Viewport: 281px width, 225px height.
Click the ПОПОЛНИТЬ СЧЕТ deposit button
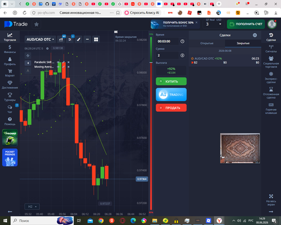click(246, 24)
